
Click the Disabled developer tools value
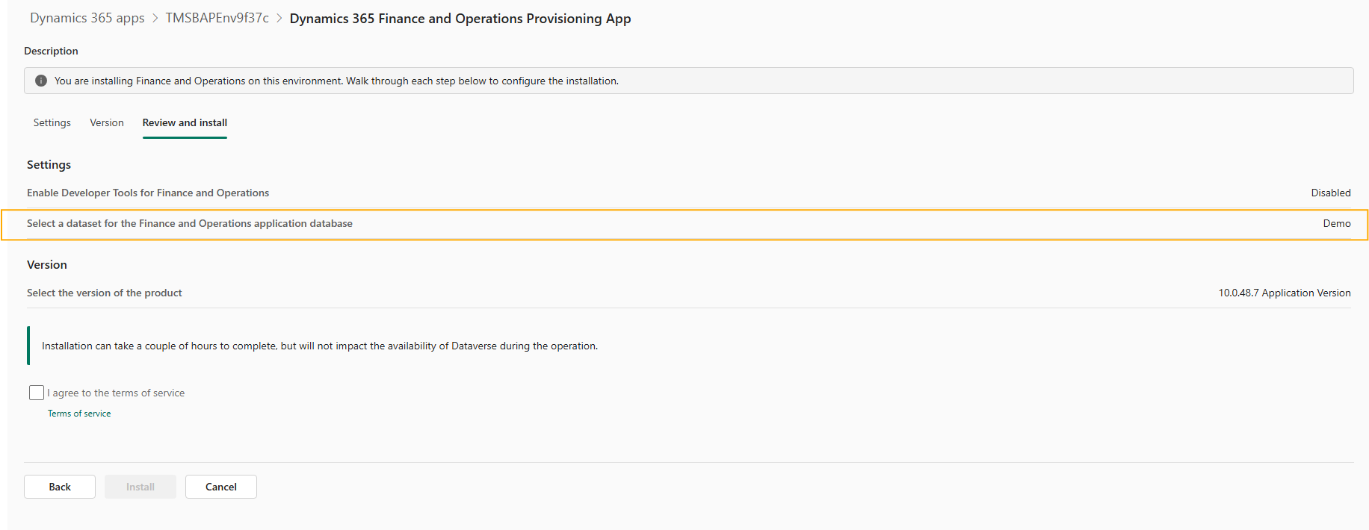click(x=1331, y=193)
